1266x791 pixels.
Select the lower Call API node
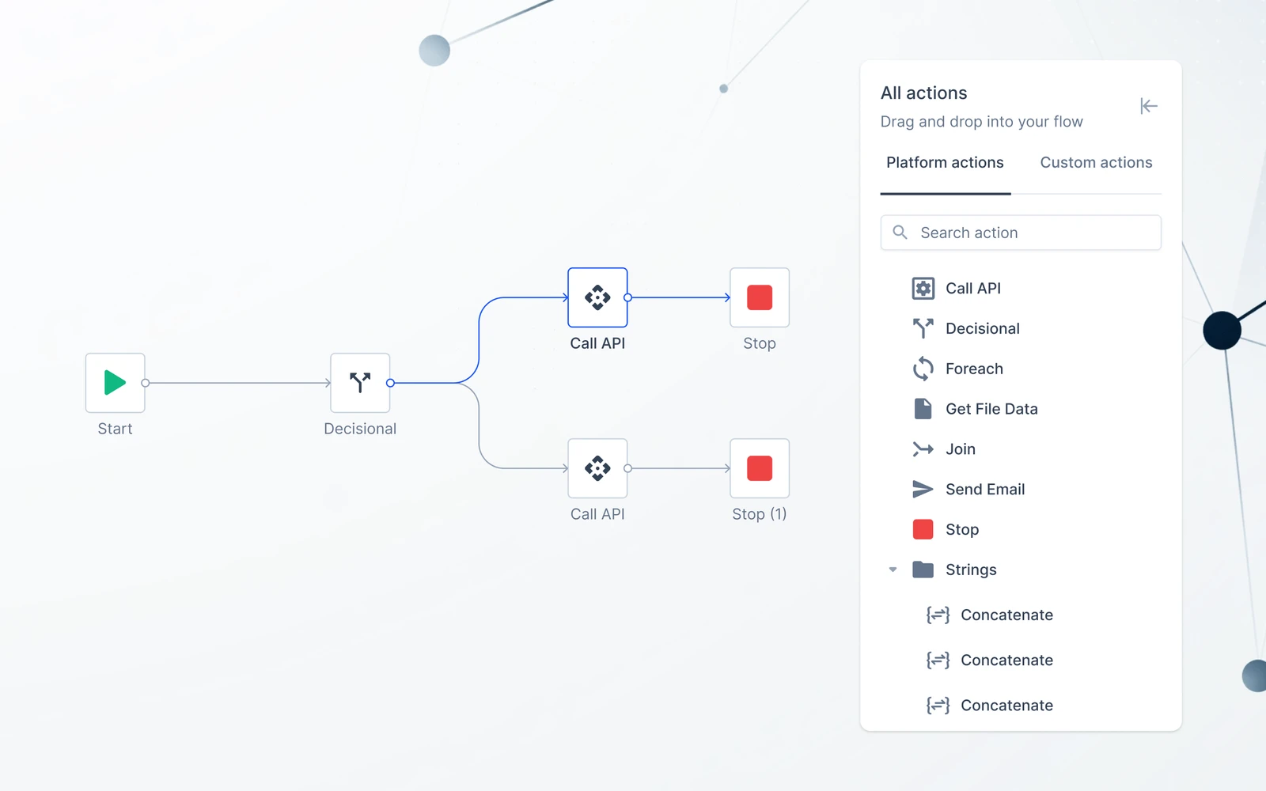(x=597, y=468)
